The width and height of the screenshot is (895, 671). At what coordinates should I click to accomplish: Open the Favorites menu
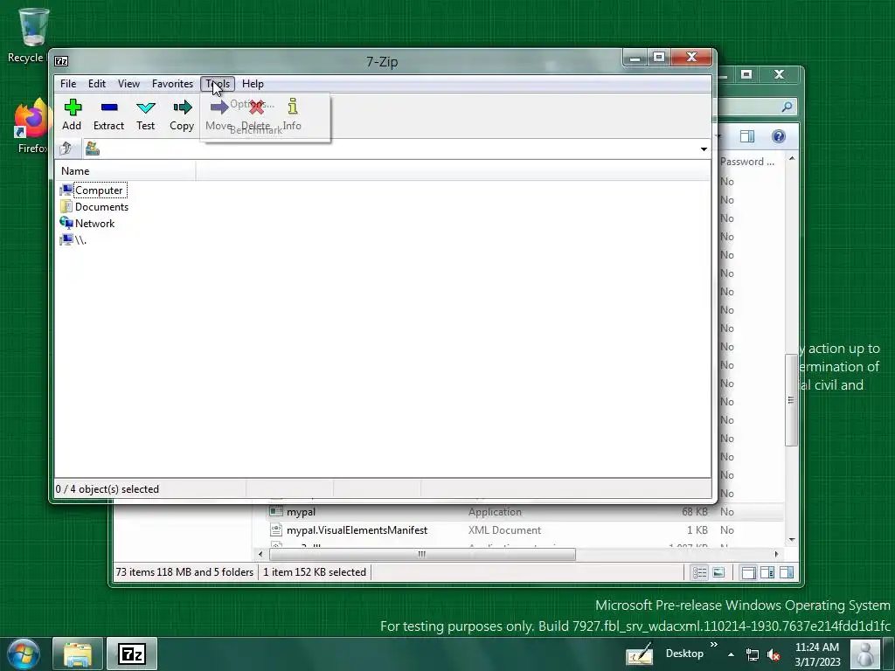pyautogui.click(x=172, y=84)
